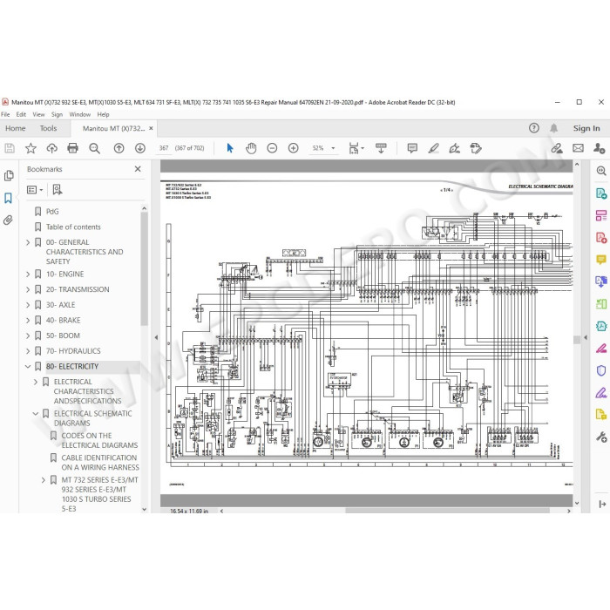Image resolution: width=610 pixels, height=610 pixels.
Task: Print the document with printer icon
Action: point(72,148)
